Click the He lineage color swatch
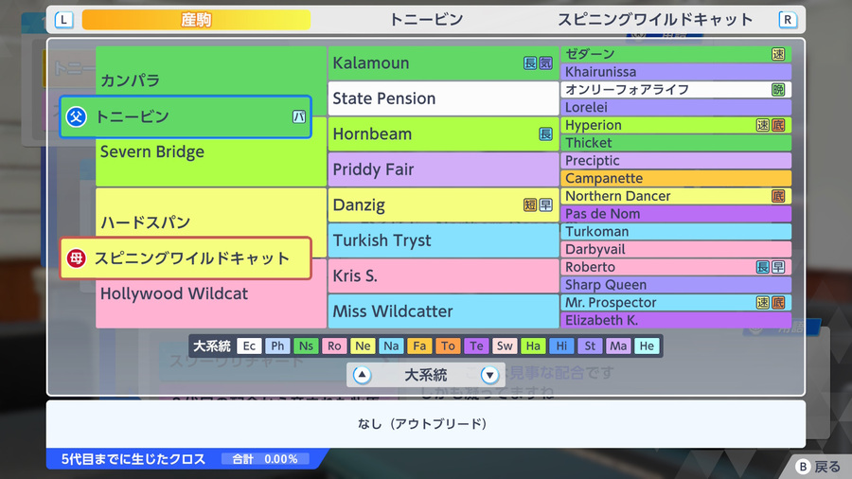This screenshot has width=852, height=479. coord(647,346)
